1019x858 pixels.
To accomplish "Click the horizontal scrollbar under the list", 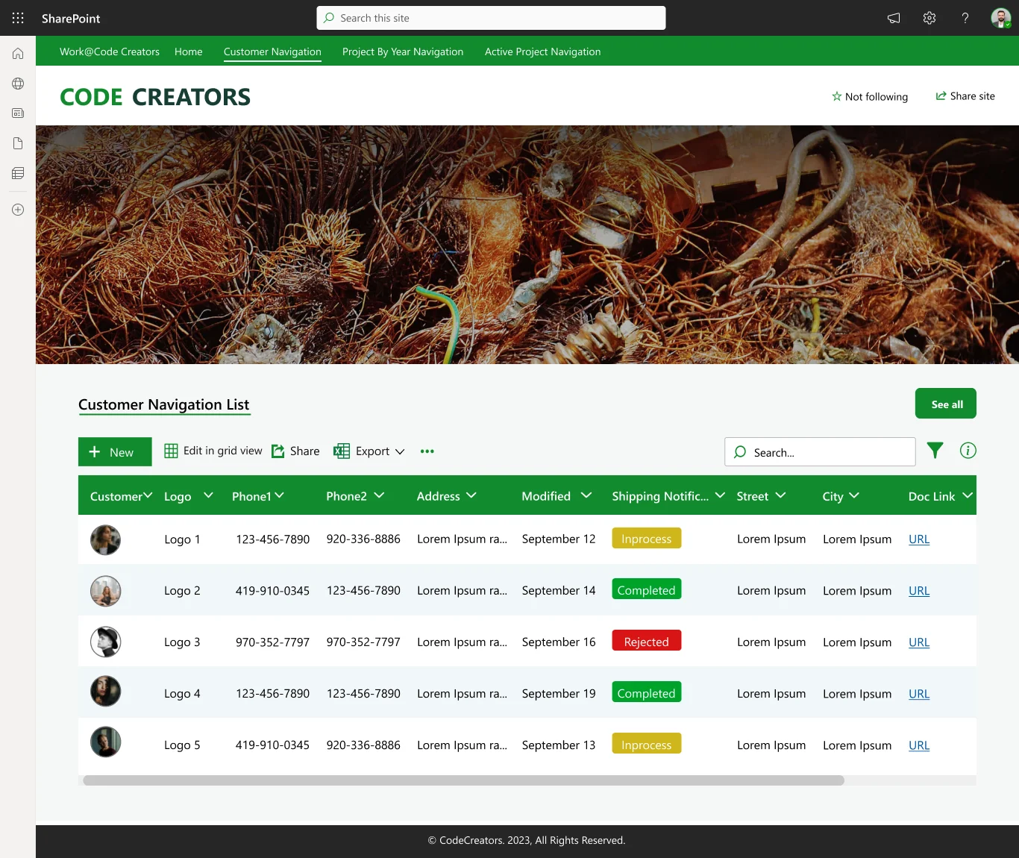I will (x=463, y=780).
